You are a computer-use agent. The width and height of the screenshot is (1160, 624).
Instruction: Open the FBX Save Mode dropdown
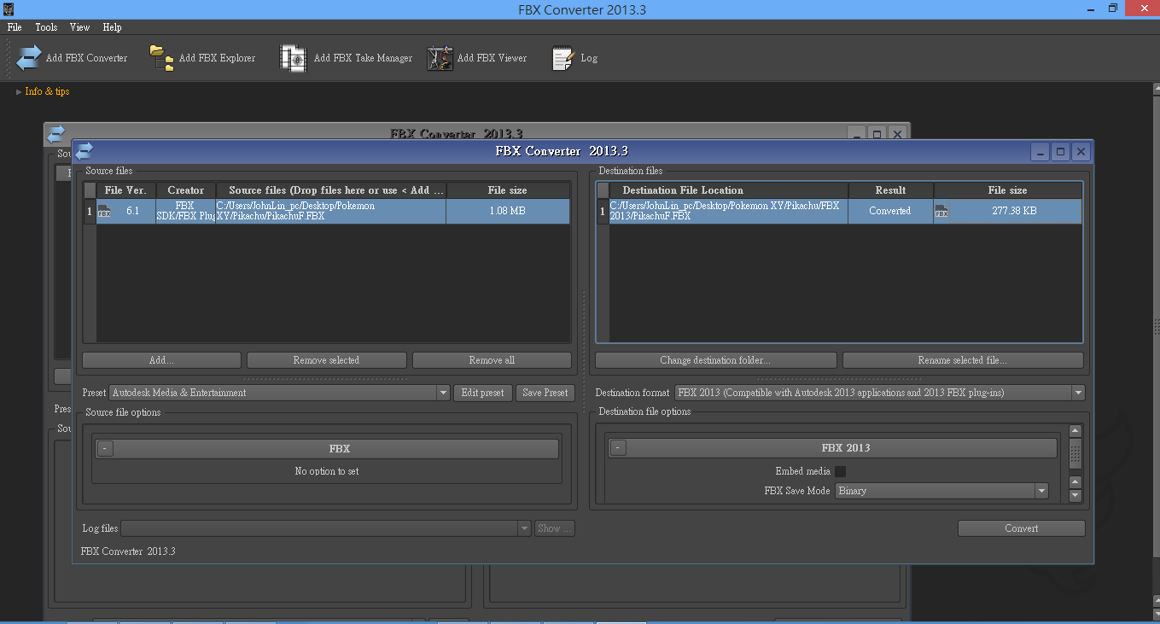pos(941,491)
